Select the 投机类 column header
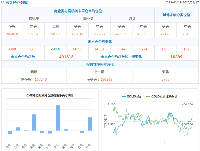 coord(34,19)
